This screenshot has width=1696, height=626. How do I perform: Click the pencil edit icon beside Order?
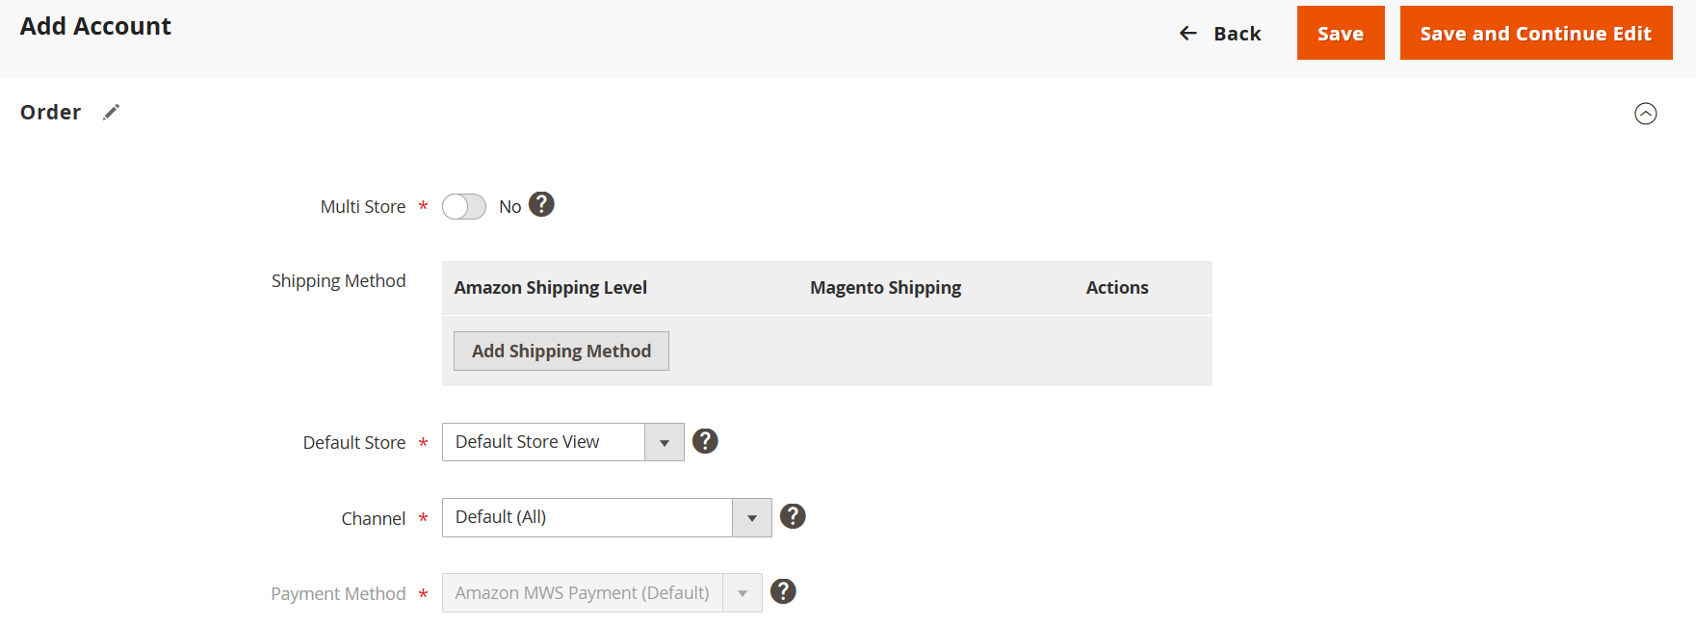click(112, 113)
